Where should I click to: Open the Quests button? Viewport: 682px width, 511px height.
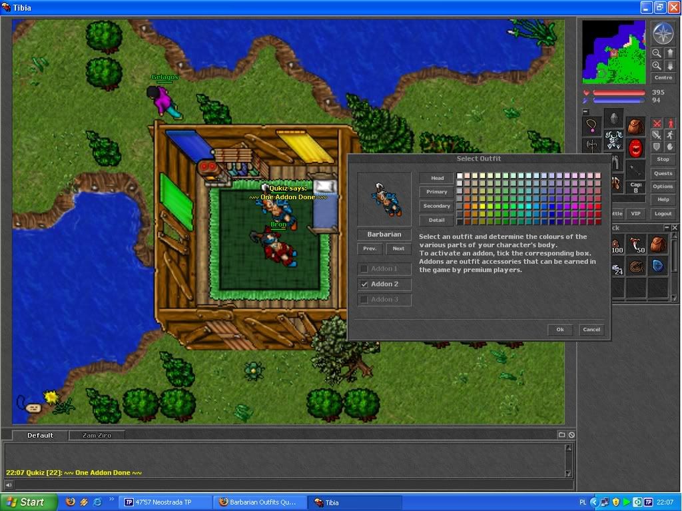(663, 173)
